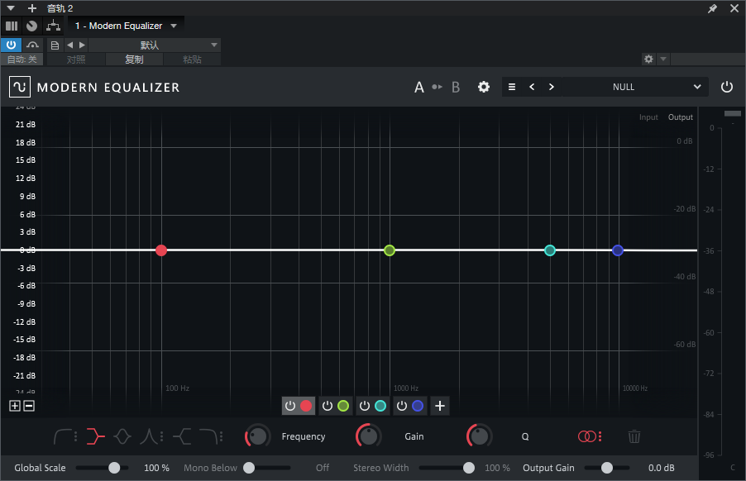The height and width of the screenshot is (481, 746).
Task: Select the green EQ node on graph
Action: (390, 250)
